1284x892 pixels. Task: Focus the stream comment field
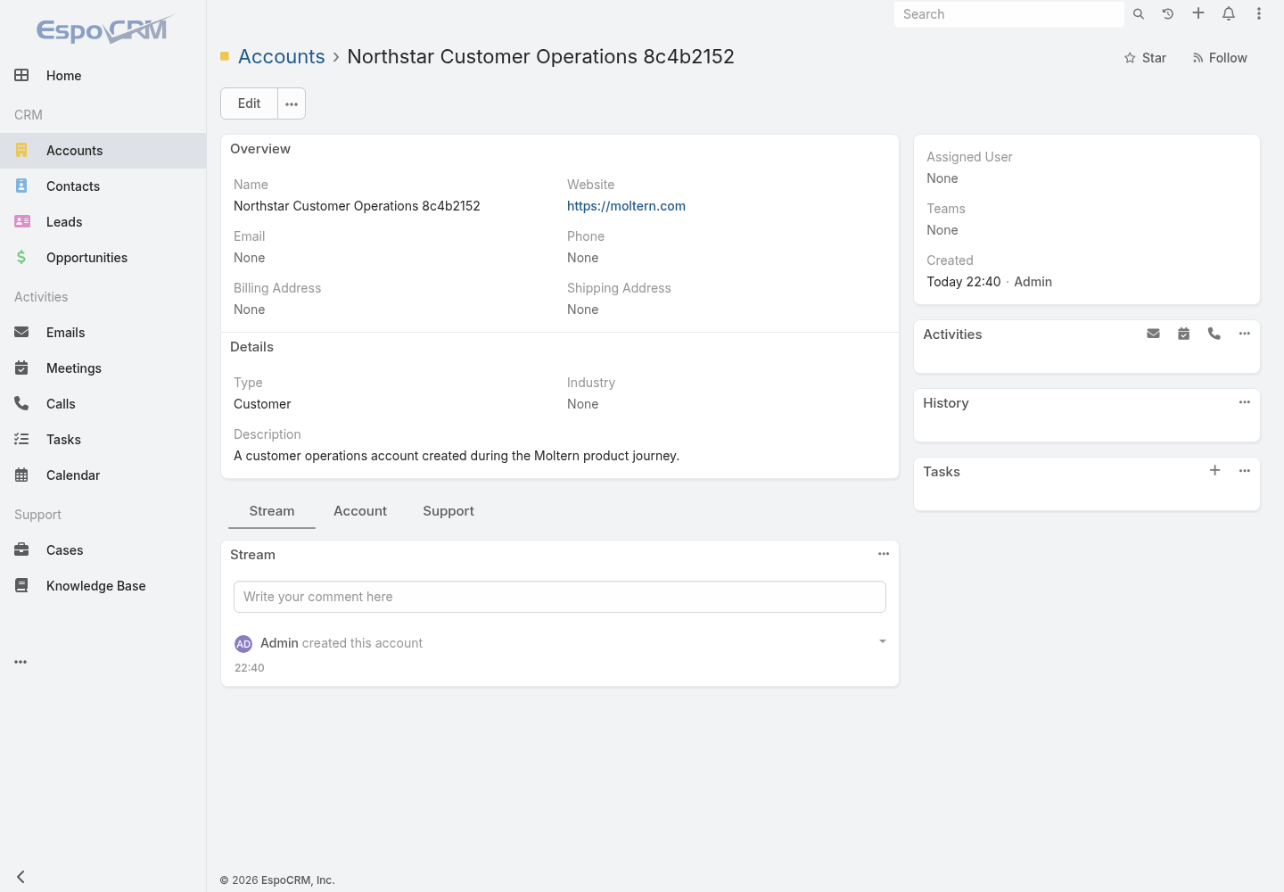tap(560, 597)
